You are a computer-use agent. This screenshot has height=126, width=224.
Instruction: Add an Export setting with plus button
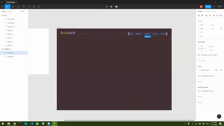pos(221,103)
